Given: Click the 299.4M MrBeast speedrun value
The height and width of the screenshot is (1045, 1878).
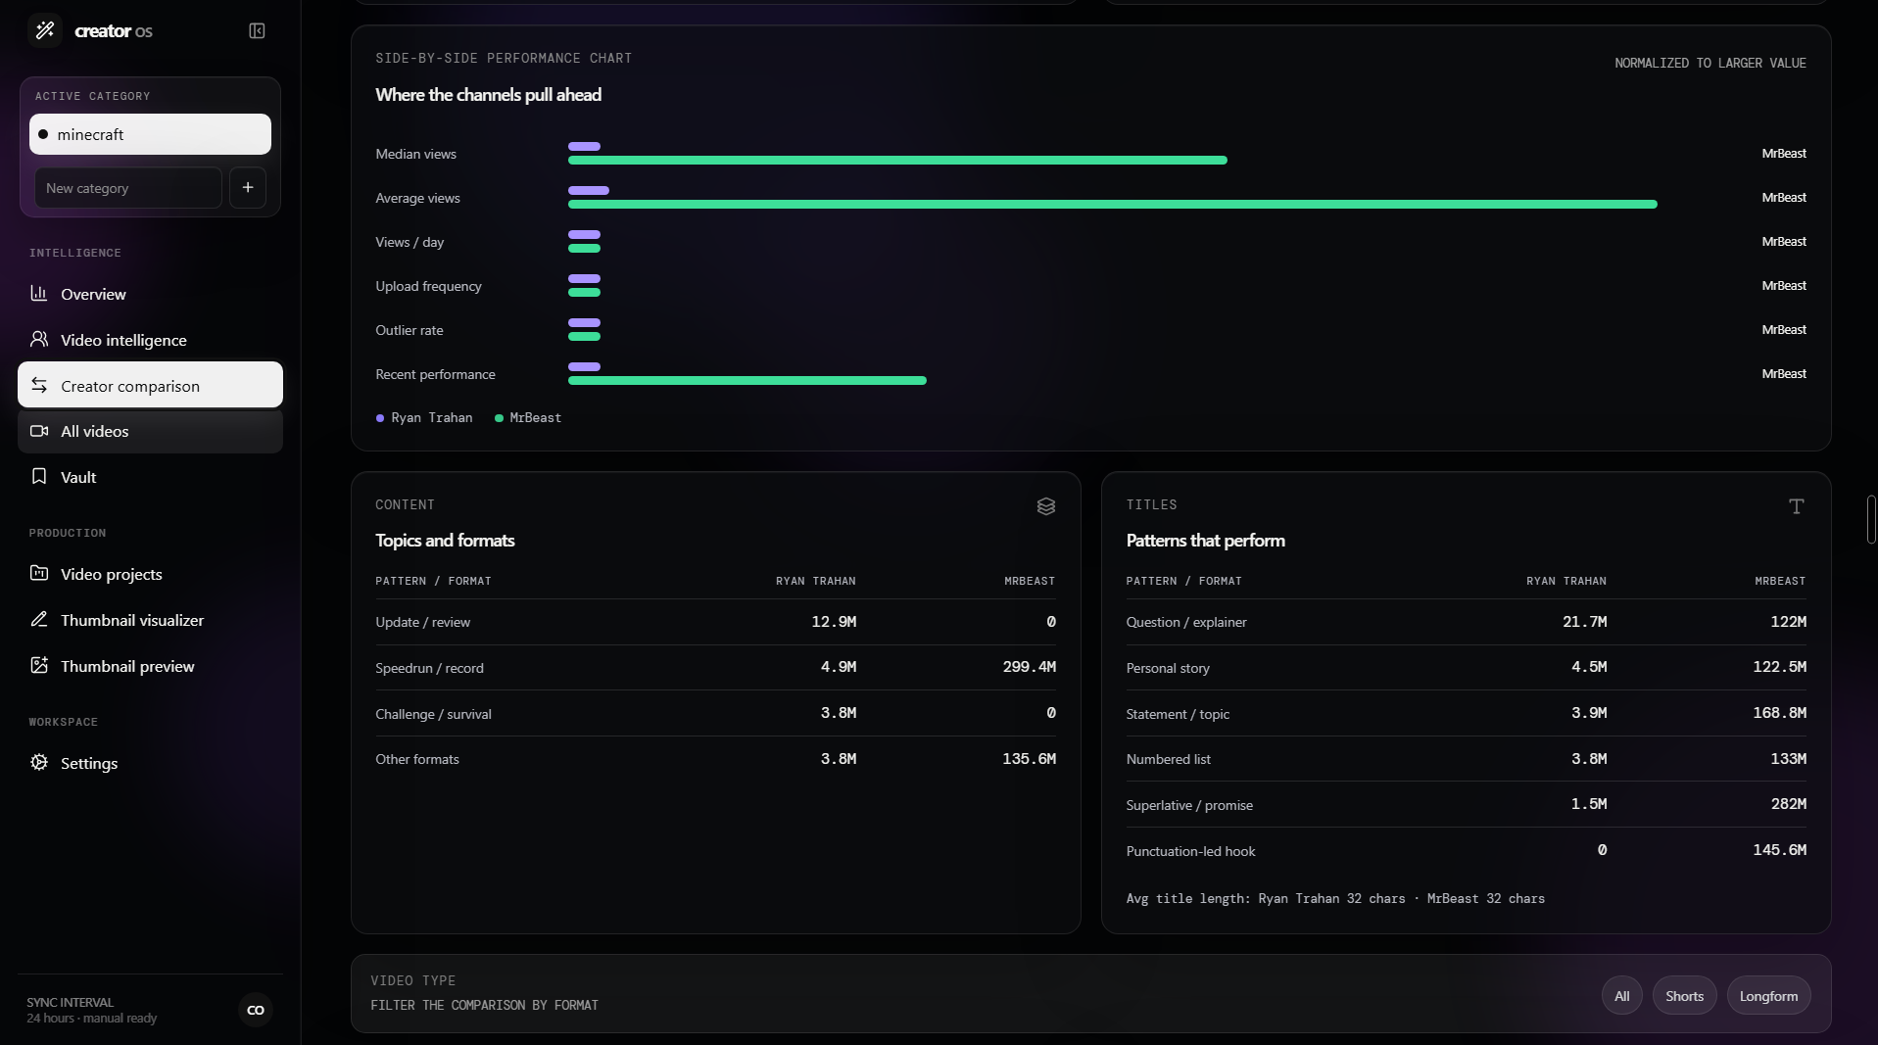Looking at the screenshot, I should pyautogui.click(x=1029, y=667).
